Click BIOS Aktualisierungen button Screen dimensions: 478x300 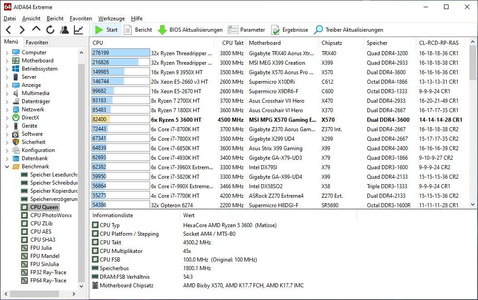190,30
